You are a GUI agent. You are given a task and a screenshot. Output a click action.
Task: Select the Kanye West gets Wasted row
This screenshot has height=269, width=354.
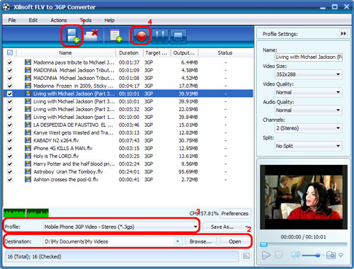coord(128,132)
